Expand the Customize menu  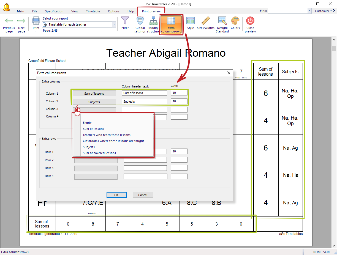coord(323,11)
